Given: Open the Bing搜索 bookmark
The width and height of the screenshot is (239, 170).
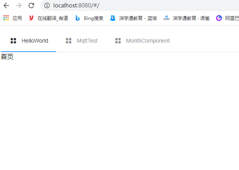Looking at the screenshot, I should click(94, 18).
